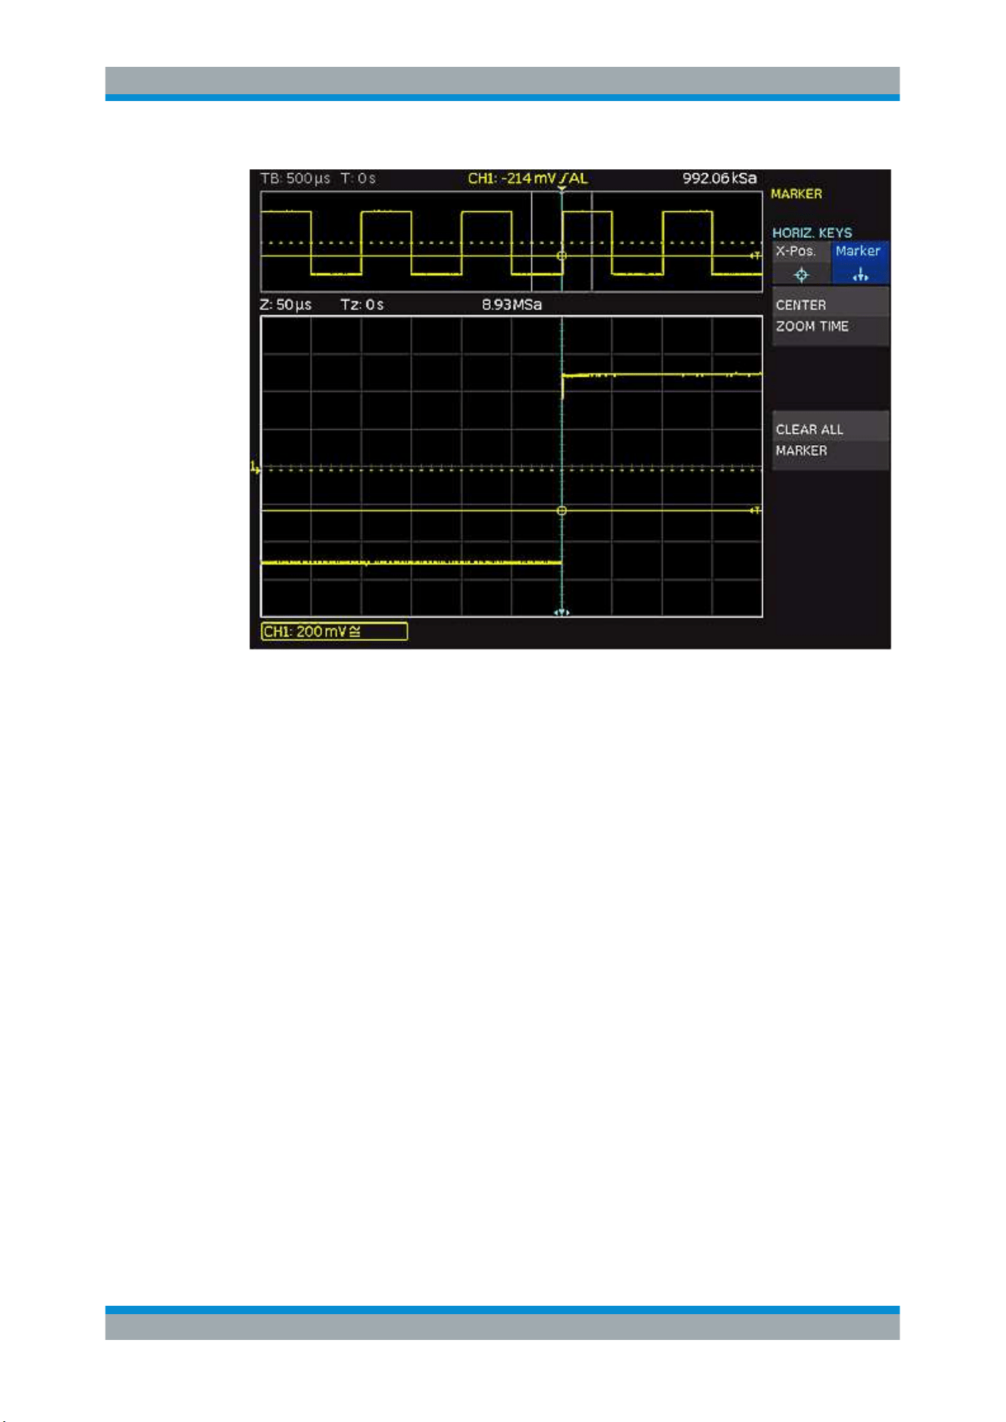The width and height of the screenshot is (1006, 1422).
Task: Select the X-Pos. horizontal keys option
Action: pyautogui.click(x=801, y=263)
